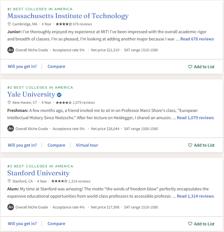Image resolution: width=224 pixels, height=232 pixels.
Task: Click Stanford's A+ Niche grade badge
Action: (x=11, y=207)
